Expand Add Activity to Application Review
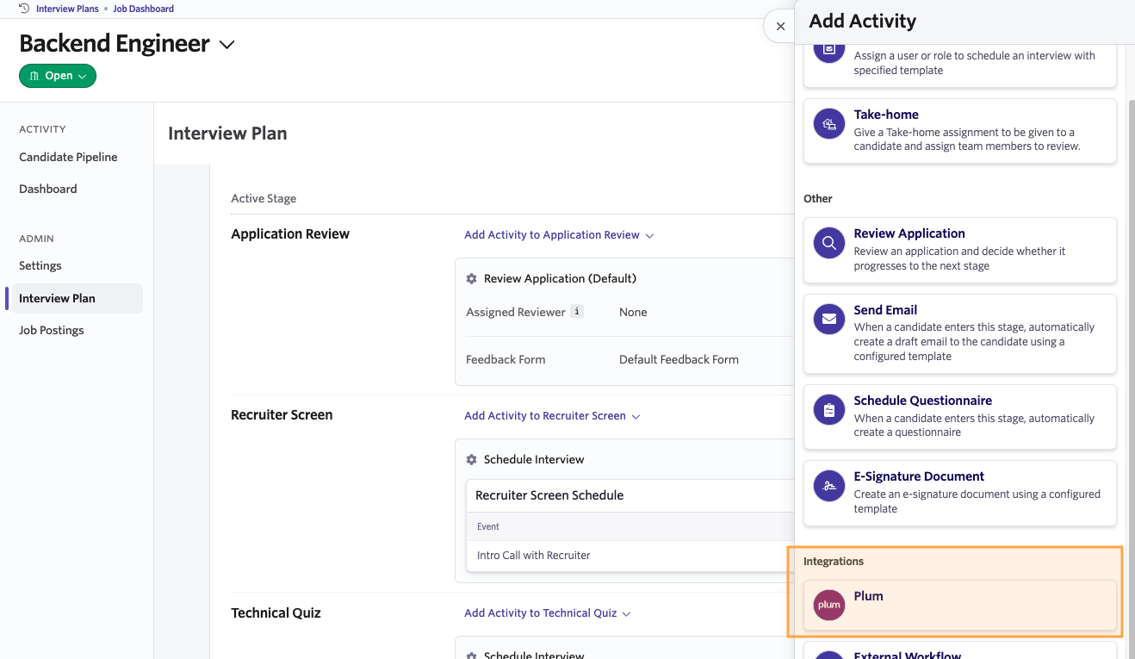Viewport: 1135px width, 659px height. 559,235
